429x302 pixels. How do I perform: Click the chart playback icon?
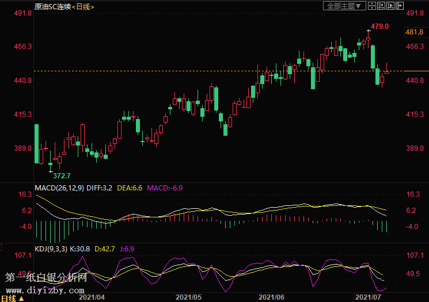point(390,6)
